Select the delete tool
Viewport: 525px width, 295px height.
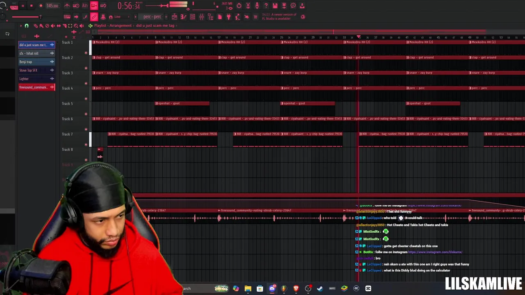(47, 26)
